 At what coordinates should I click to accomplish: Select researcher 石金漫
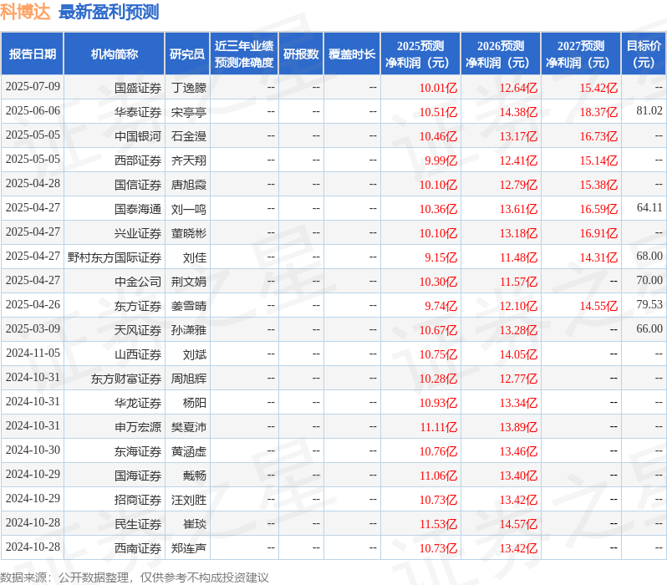click(189, 136)
